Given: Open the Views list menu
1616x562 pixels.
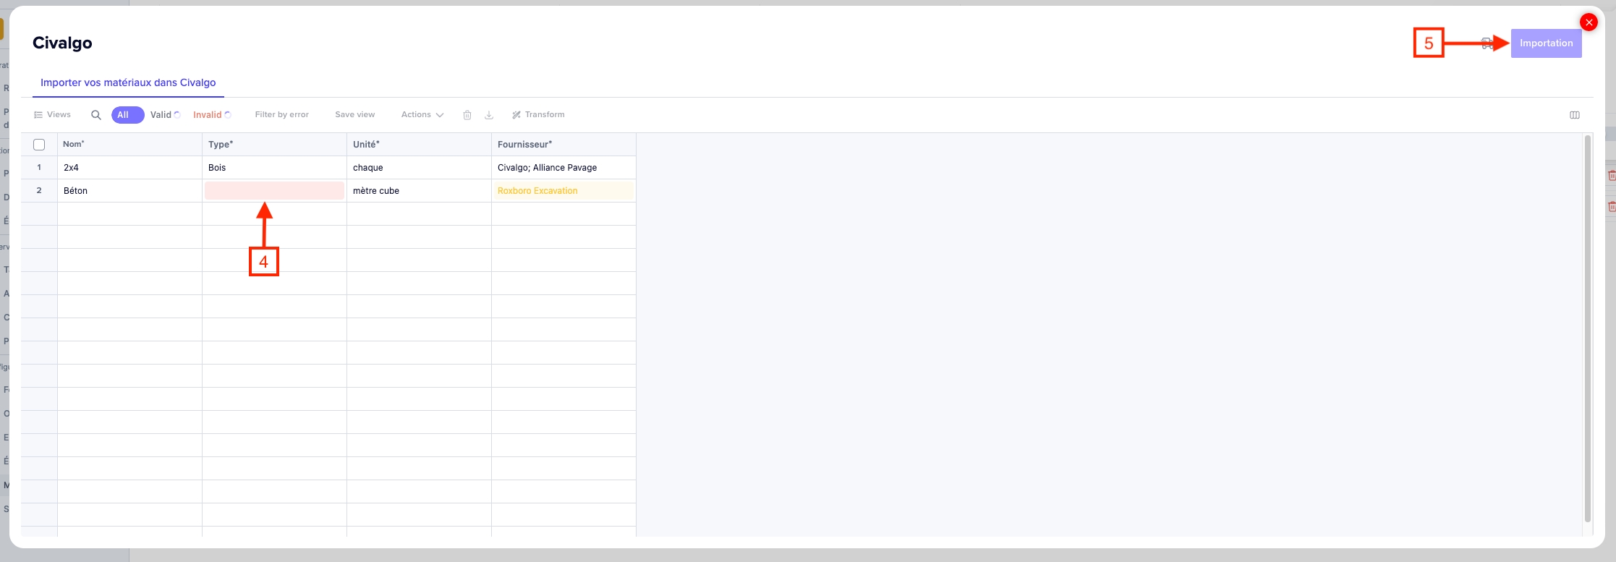Looking at the screenshot, I should (x=52, y=115).
